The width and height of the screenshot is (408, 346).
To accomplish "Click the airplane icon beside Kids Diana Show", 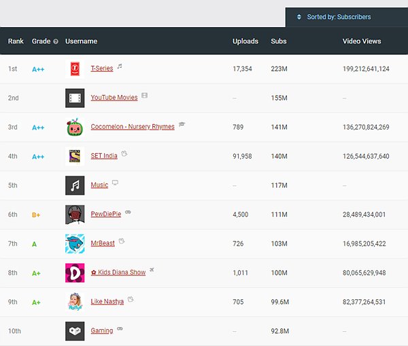I will pos(152,270).
